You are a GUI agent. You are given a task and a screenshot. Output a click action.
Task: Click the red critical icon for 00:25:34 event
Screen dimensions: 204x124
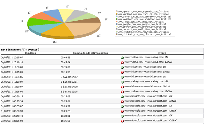pyautogui.click(x=122, y=101)
